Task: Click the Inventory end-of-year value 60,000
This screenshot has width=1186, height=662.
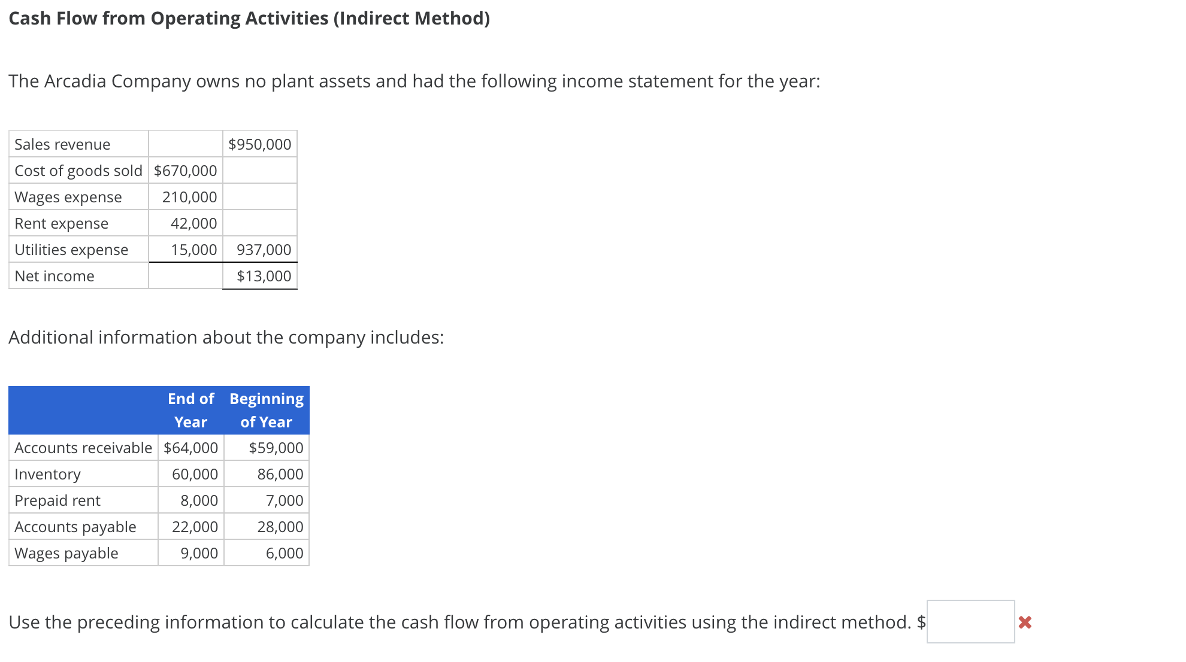Action: click(195, 473)
